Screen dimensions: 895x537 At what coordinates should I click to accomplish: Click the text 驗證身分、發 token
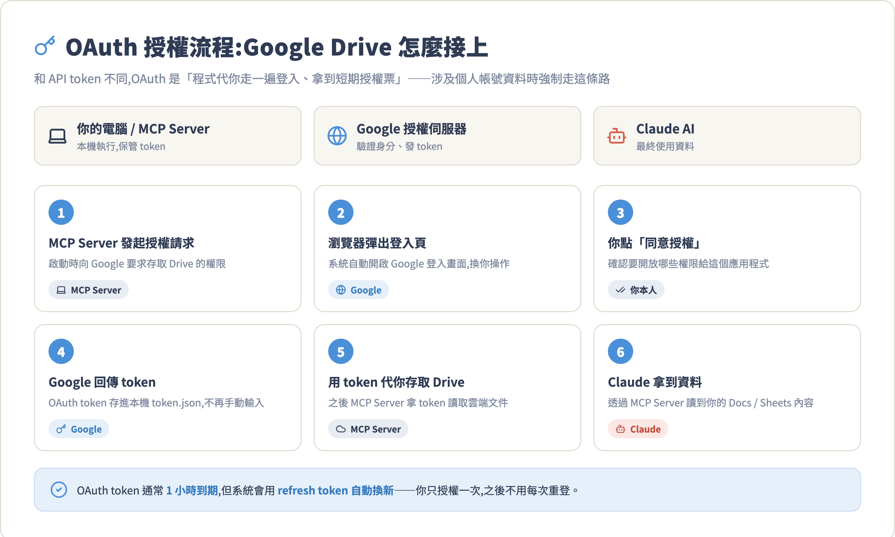[399, 146]
